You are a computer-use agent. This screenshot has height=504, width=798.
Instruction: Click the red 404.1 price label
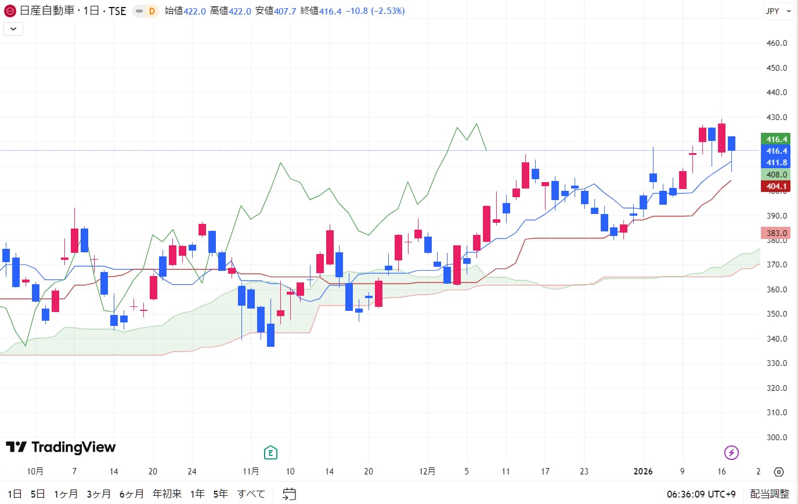point(777,186)
